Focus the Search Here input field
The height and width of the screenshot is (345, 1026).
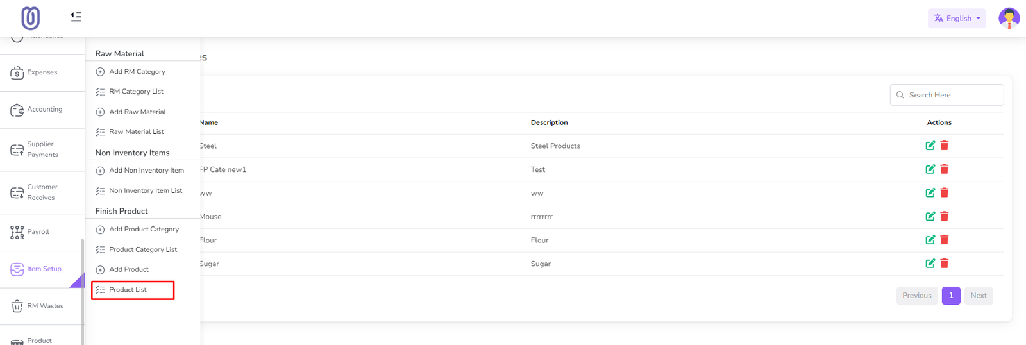coord(952,95)
